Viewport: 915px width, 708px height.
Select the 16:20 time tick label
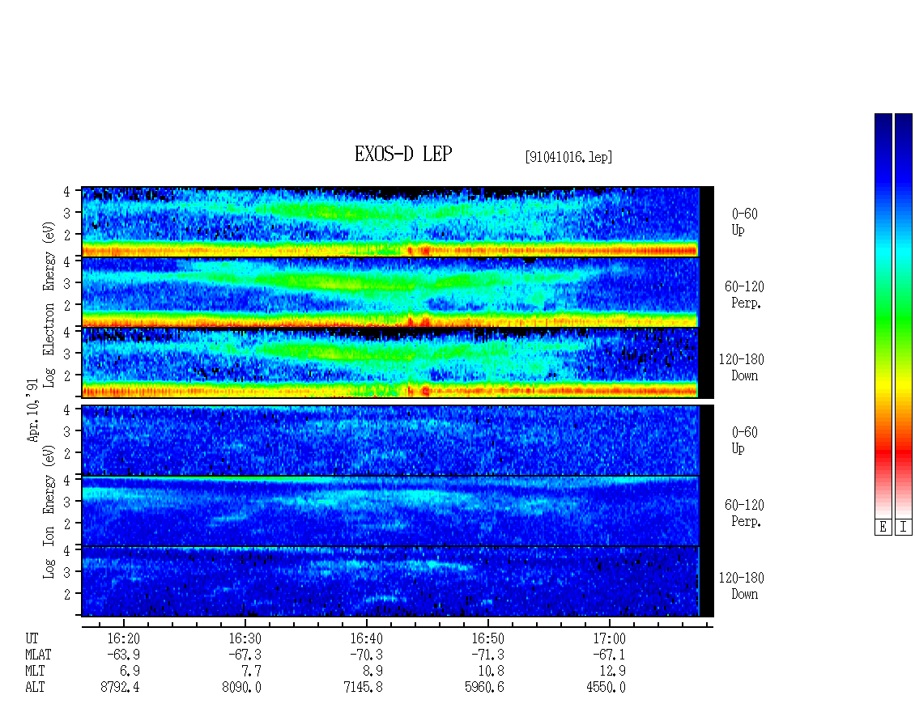pyautogui.click(x=123, y=638)
